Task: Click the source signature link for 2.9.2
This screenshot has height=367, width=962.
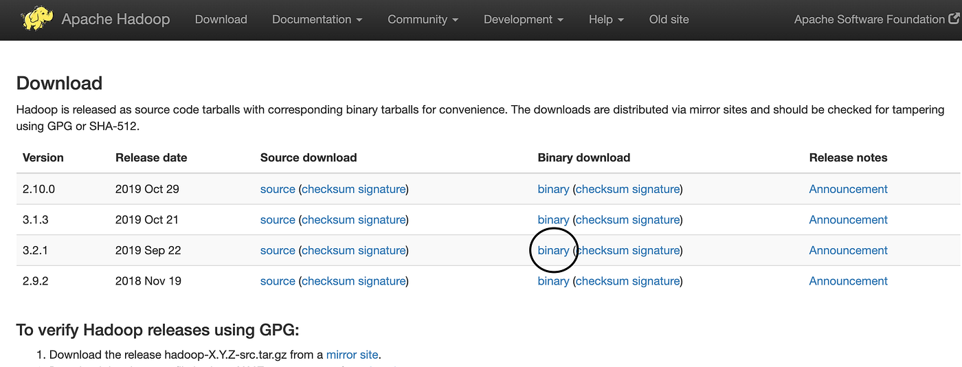Action: (x=381, y=281)
